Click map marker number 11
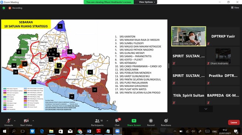The image size is (242, 135). click(x=90, y=72)
